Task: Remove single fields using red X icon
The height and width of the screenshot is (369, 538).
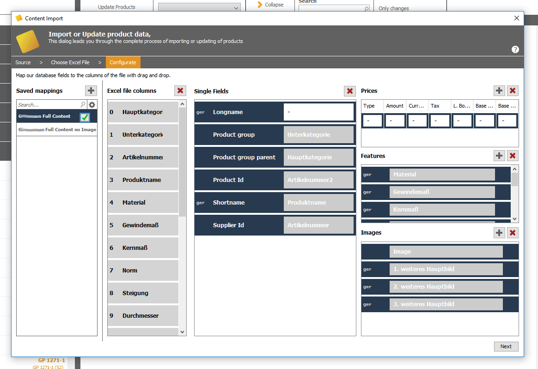Action: tap(349, 91)
